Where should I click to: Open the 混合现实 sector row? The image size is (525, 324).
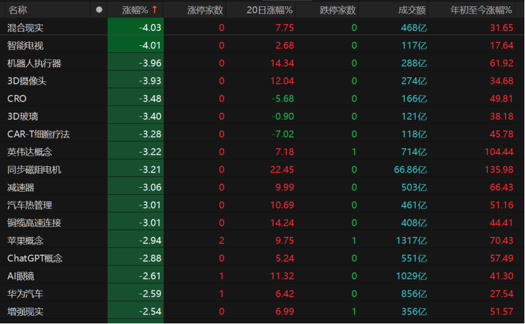point(263,27)
